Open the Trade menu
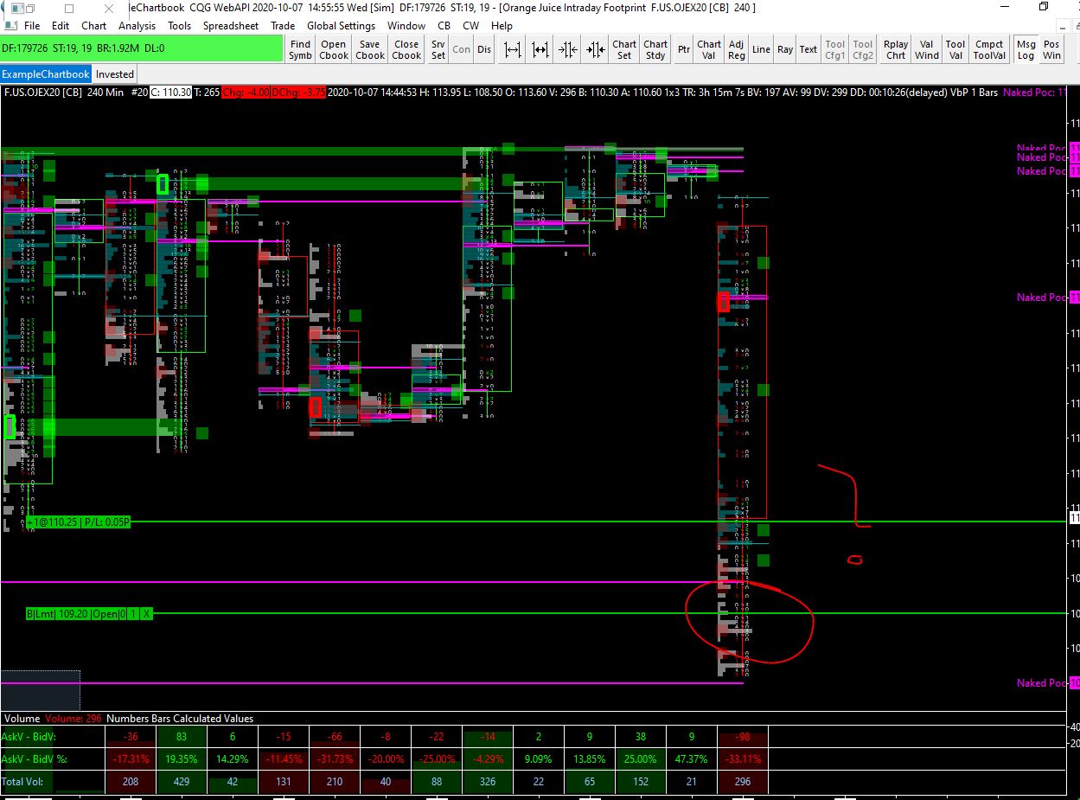This screenshot has width=1080, height=800. pyautogui.click(x=283, y=26)
